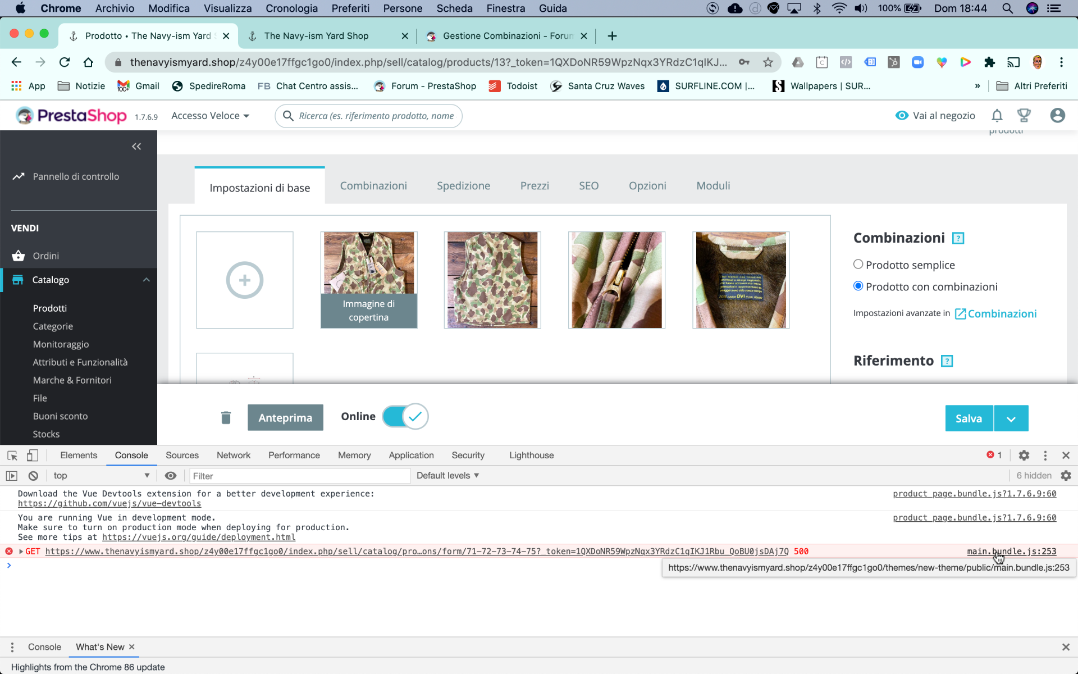
Task: Click the add image plus icon
Action: [244, 280]
